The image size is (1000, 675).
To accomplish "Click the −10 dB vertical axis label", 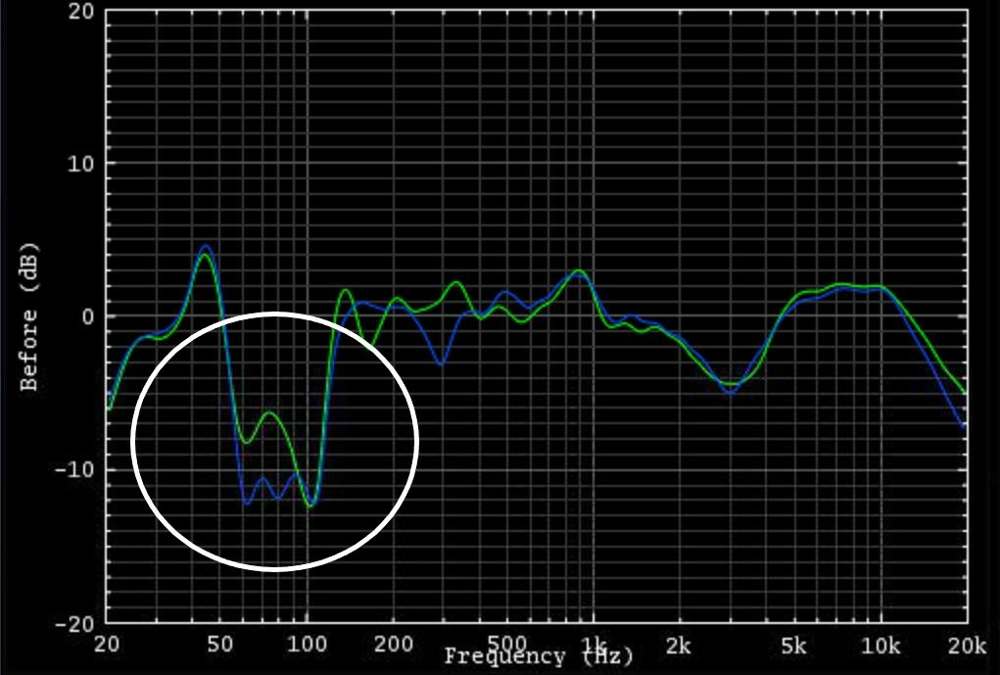I will point(77,469).
